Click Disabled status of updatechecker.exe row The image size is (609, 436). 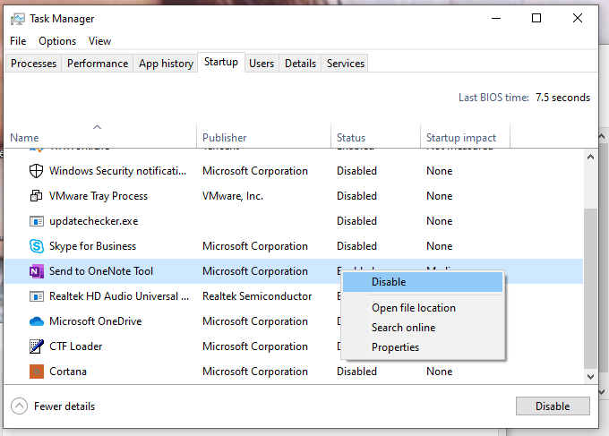point(356,221)
